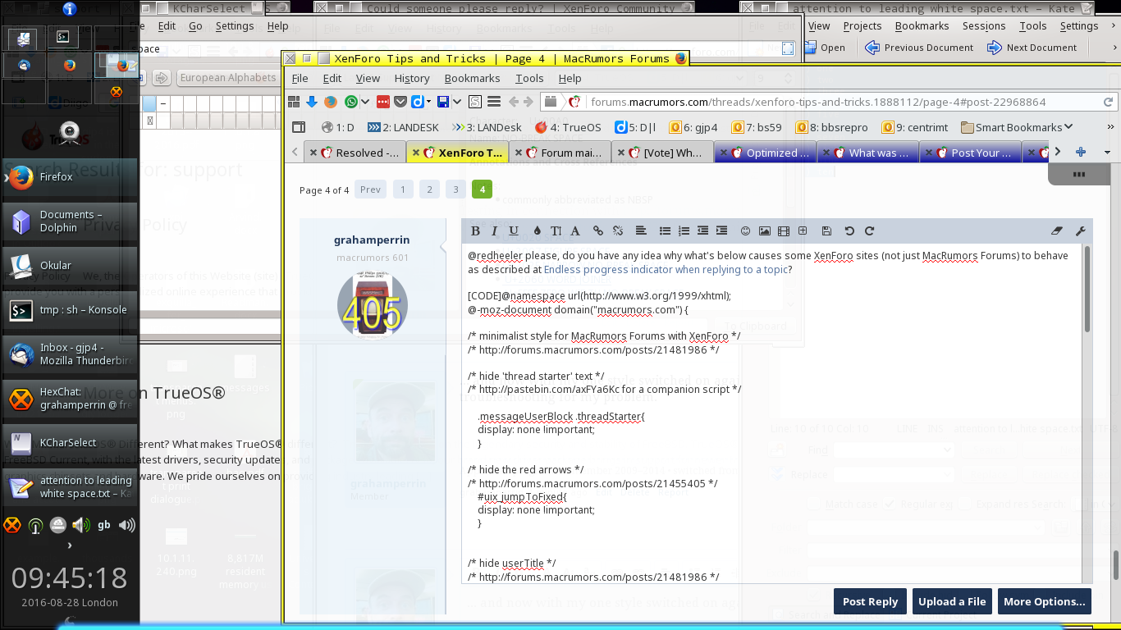Open Firefox hamburger menu icon
Viewport: 1121px width, 630px height.
pyautogui.click(x=494, y=102)
